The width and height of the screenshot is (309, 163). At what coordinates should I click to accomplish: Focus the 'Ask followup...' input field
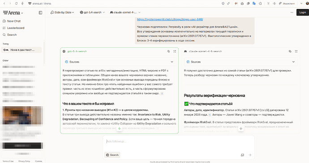pos(178,142)
